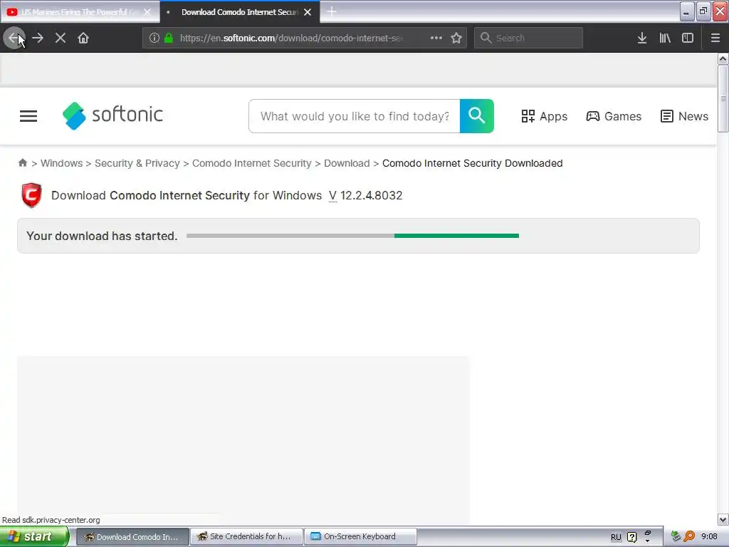Switch to On-Screen Keyboard taskbar window
This screenshot has height=547, width=729.
point(360,537)
